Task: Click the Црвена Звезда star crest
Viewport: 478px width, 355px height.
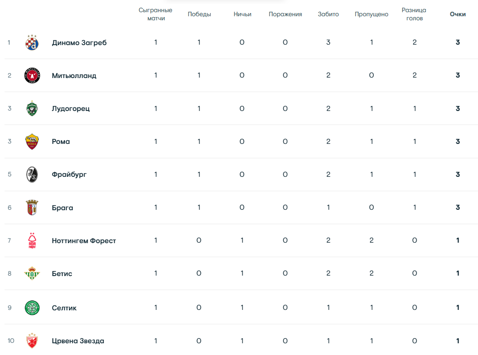Action: (32, 341)
